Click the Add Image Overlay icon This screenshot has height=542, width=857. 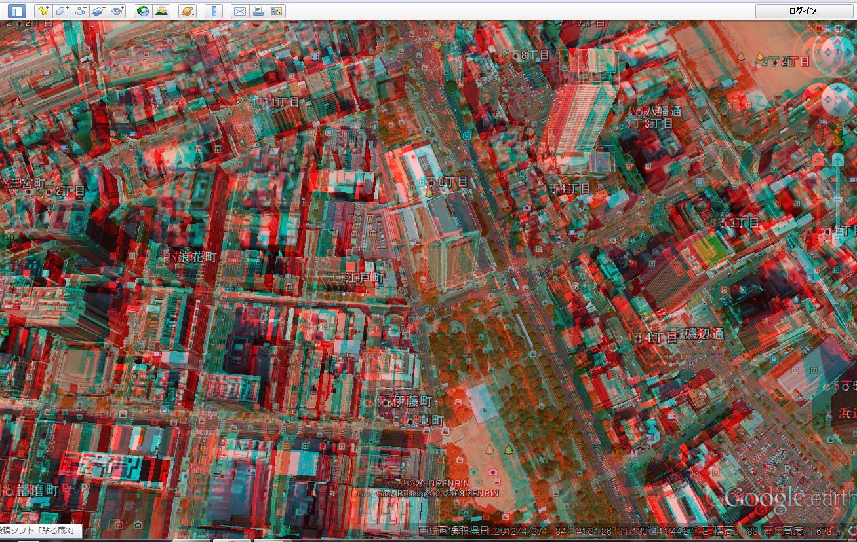point(98,10)
